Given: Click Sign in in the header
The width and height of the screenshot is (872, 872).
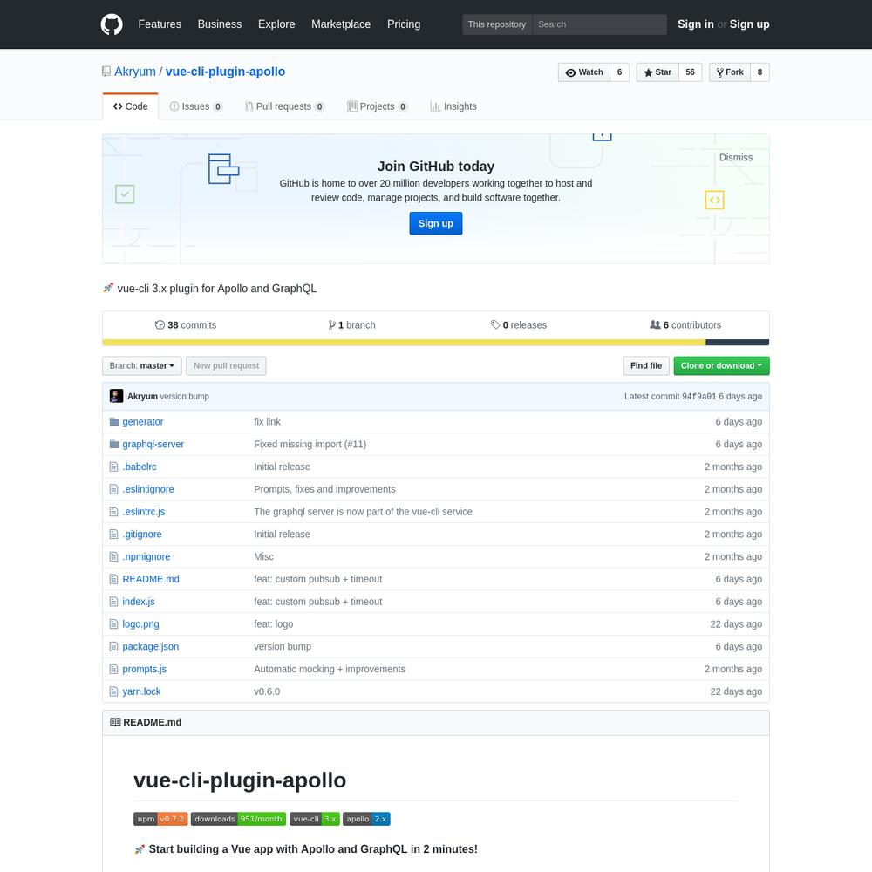Looking at the screenshot, I should click(x=695, y=24).
